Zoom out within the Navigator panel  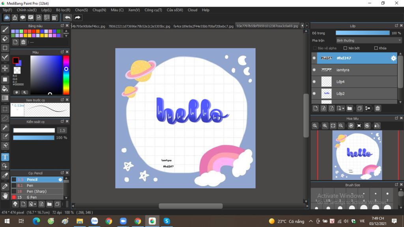(x=340, y=126)
